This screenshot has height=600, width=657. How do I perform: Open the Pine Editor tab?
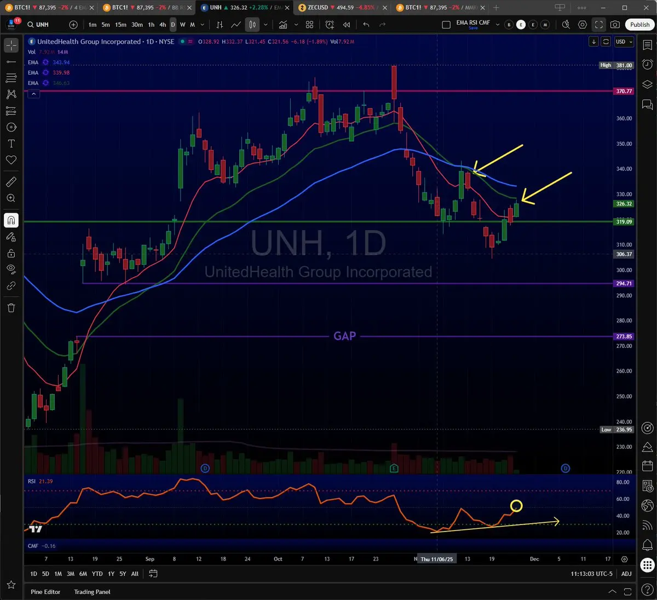coord(45,592)
